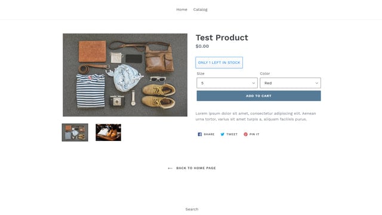Click the main product image
This screenshot has height=215, width=382.
[125, 75]
